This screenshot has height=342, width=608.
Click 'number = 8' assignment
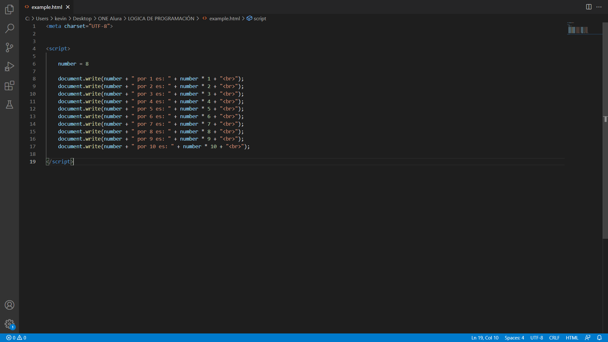73,64
